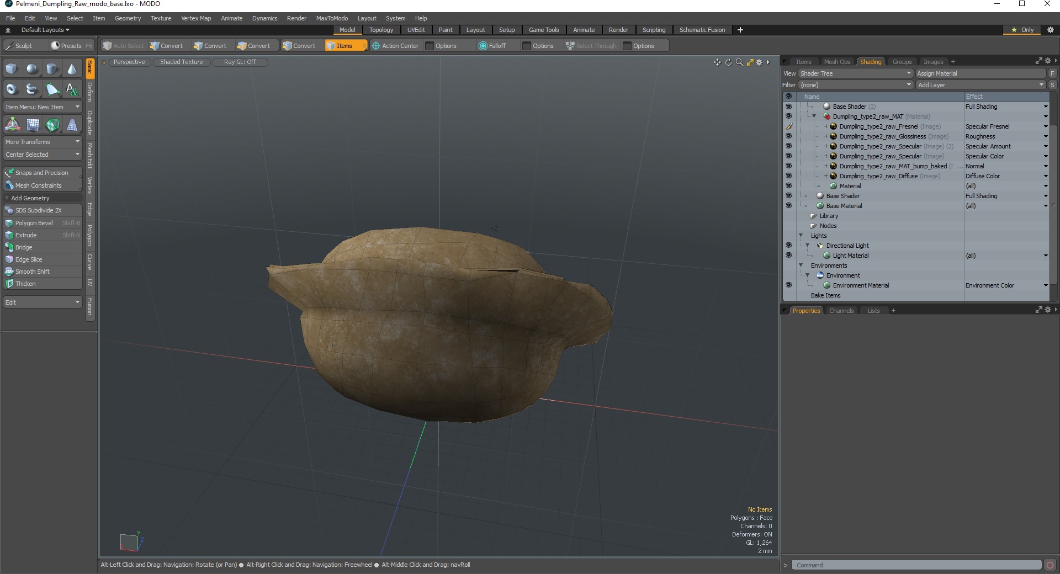This screenshot has width=1060, height=574.
Task: Click Snaps and Precision button
Action: coord(43,173)
